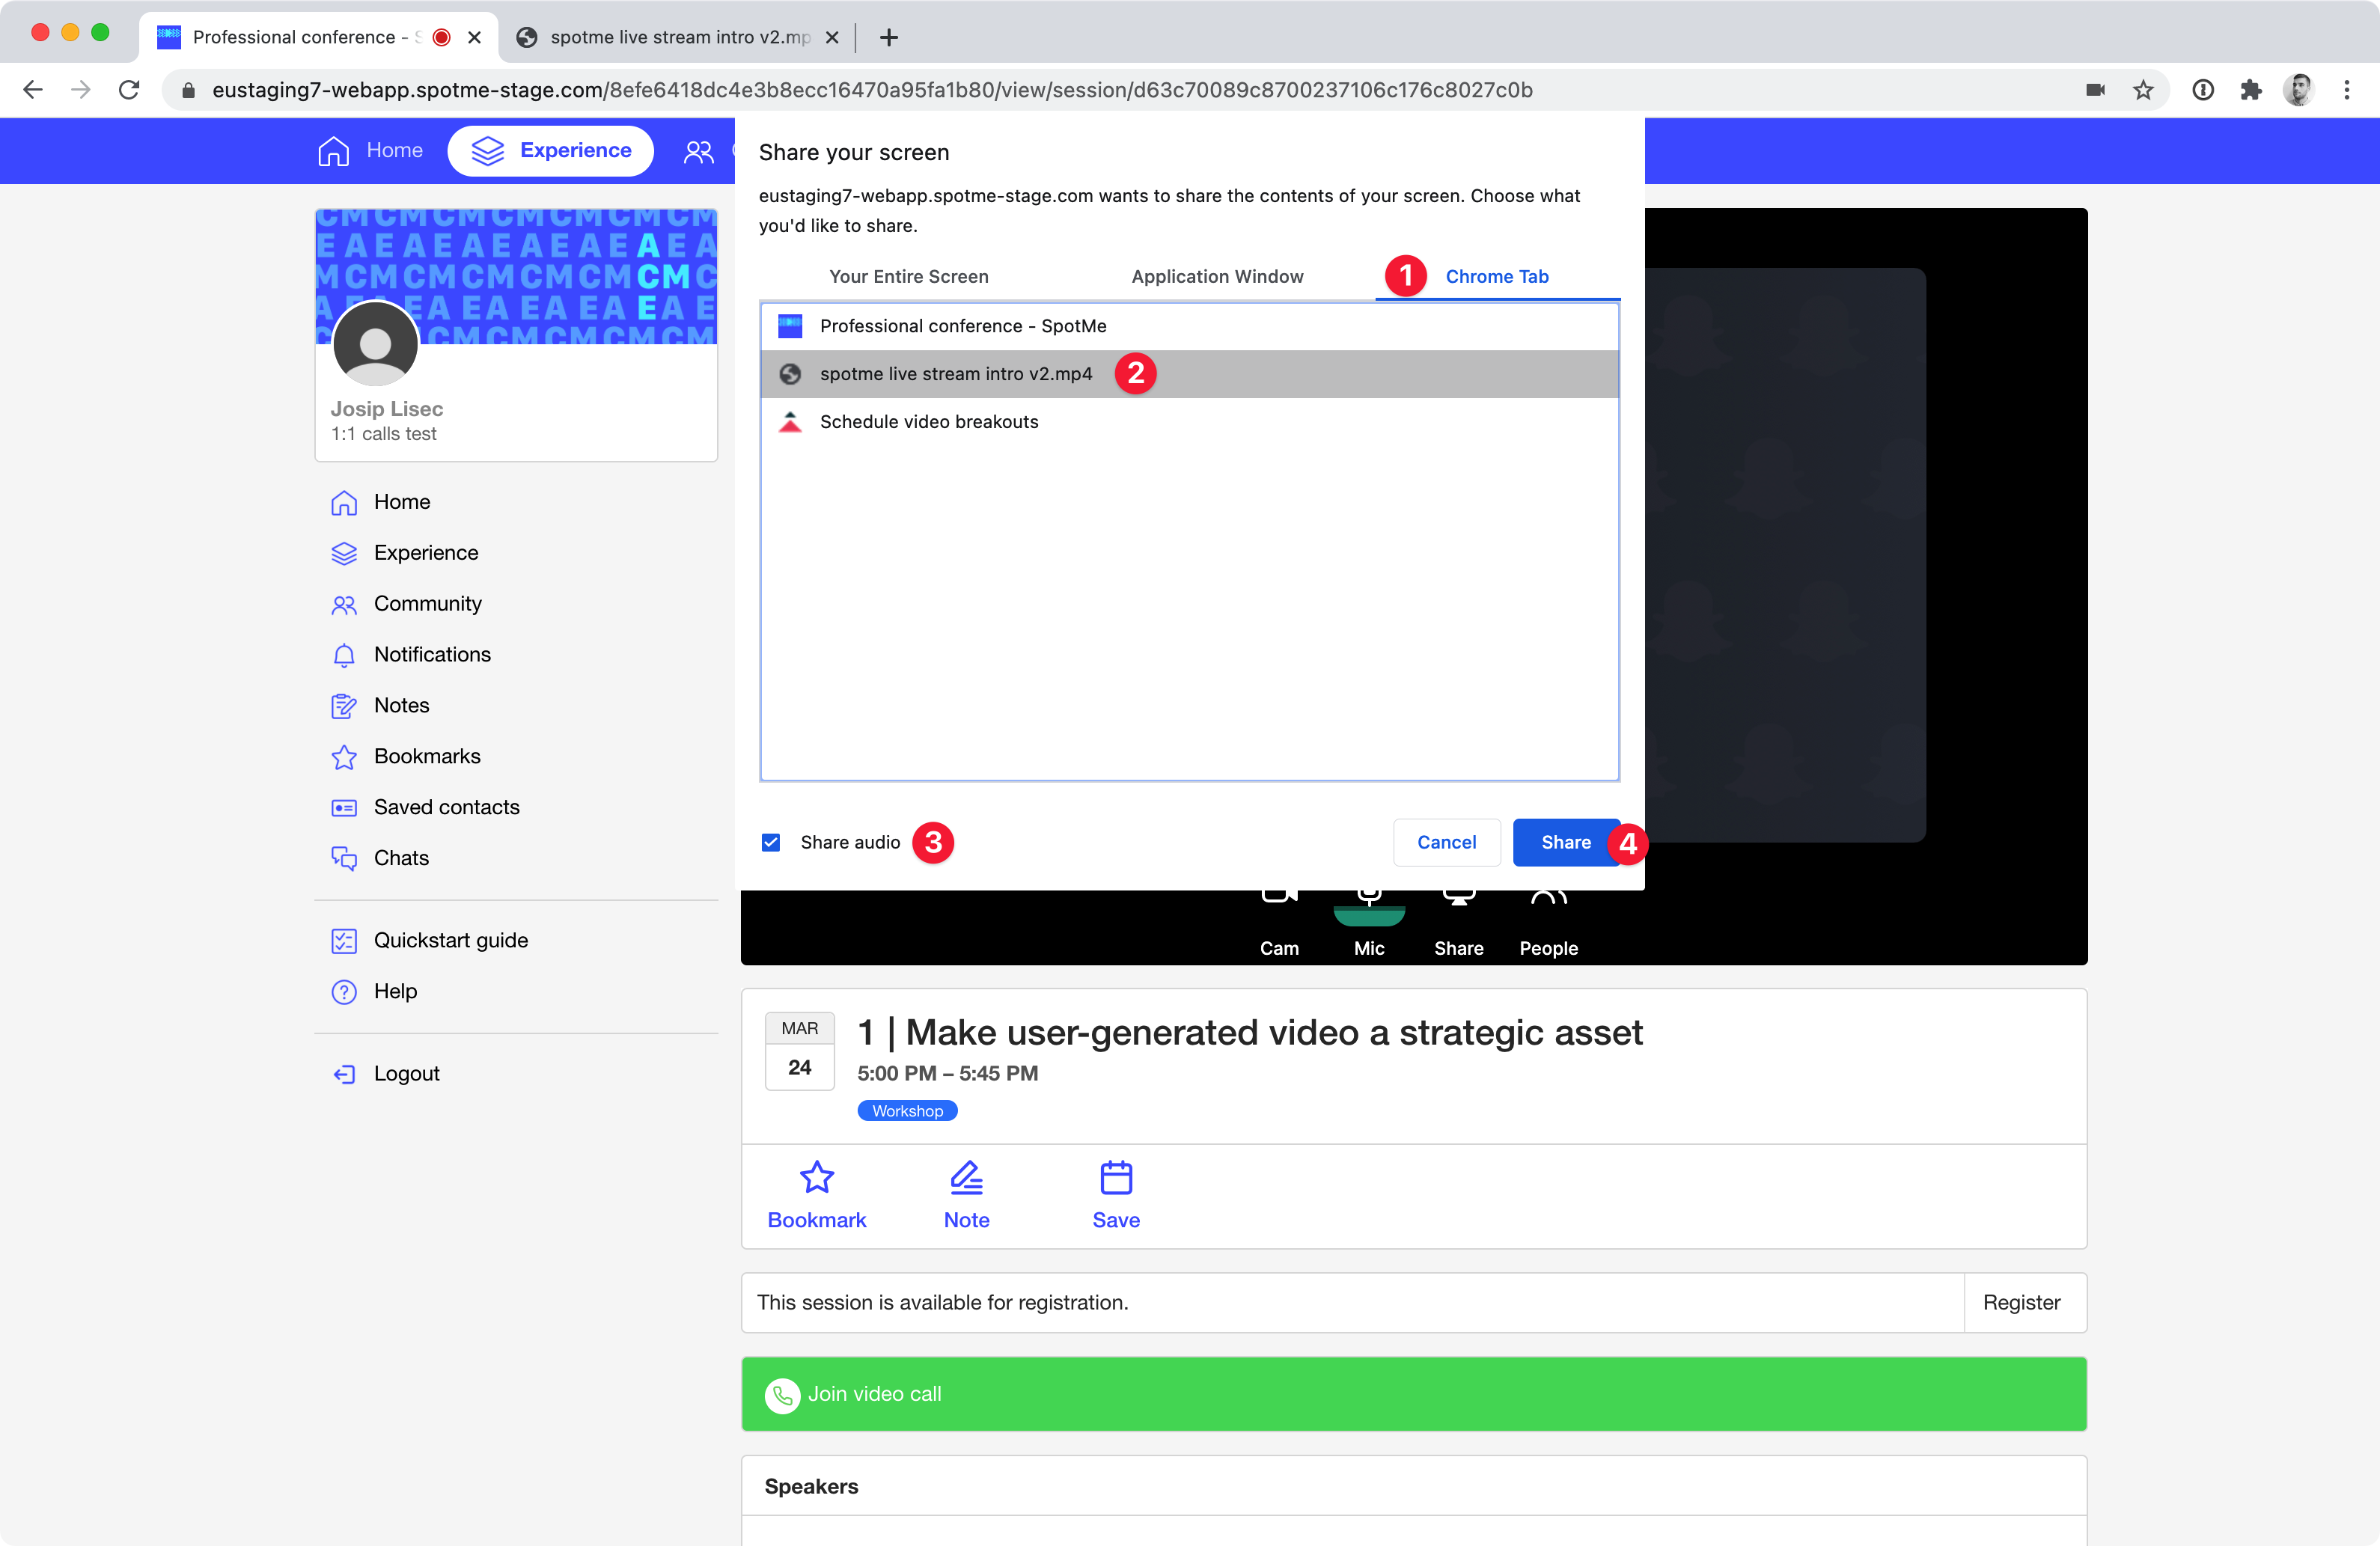Image resolution: width=2380 pixels, height=1546 pixels.
Task: Open the shield info icon in the Chrome toolbar
Action: pyautogui.click(x=2203, y=90)
